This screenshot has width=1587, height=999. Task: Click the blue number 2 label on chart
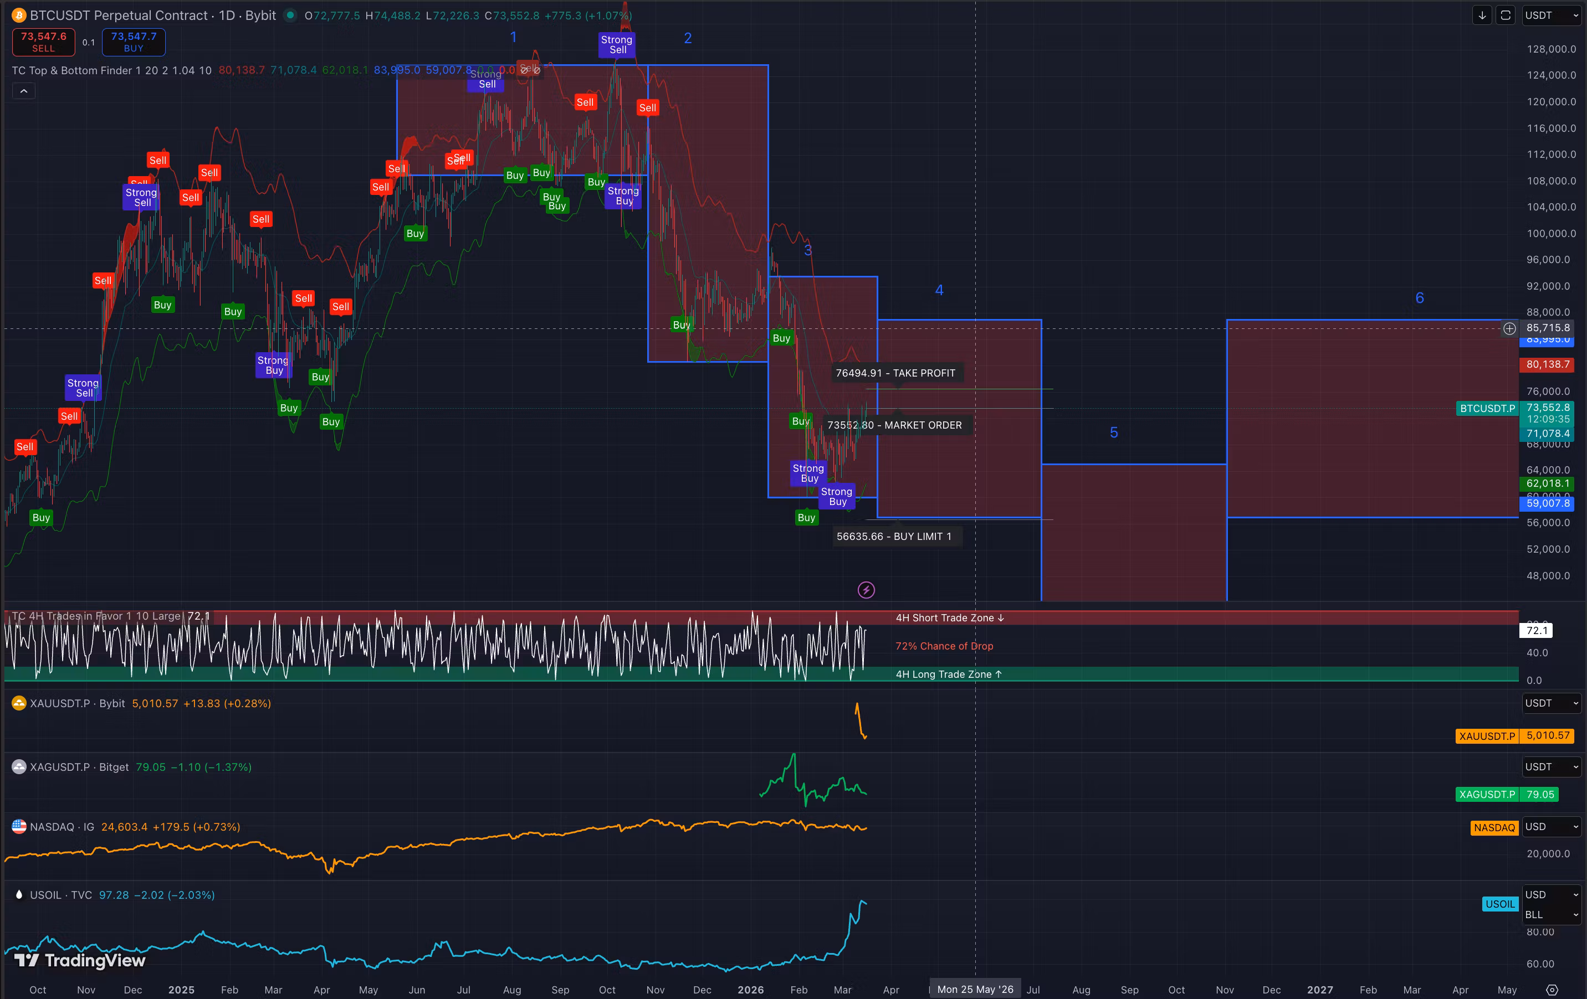(x=688, y=38)
